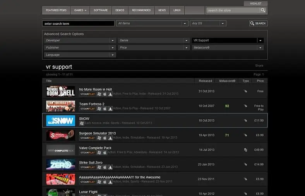Click the Search button

tap(258, 23)
